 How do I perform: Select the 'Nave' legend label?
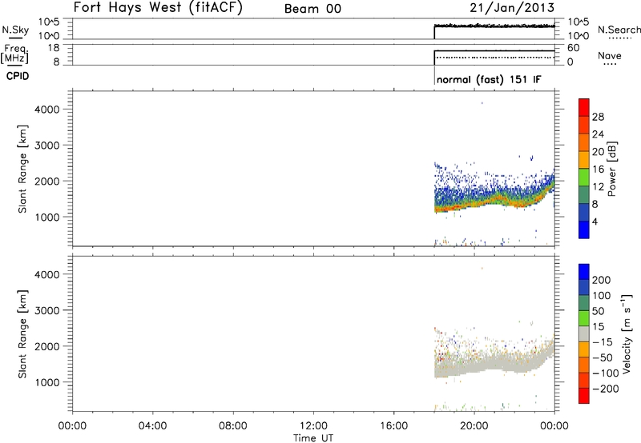pyautogui.click(x=610, y=55)
